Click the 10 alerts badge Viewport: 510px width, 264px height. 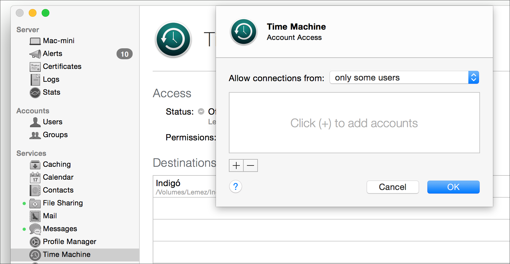click(125, 54)
